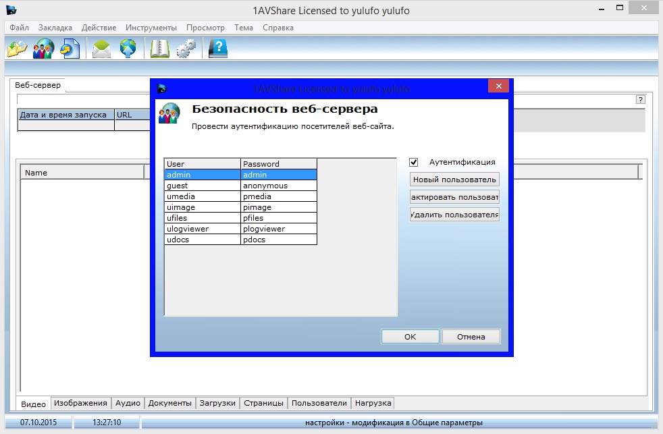Click the small question mark help box
663x434 pixels.
641,100
